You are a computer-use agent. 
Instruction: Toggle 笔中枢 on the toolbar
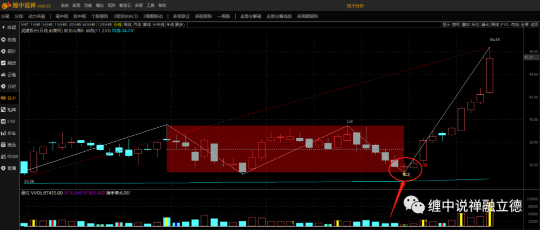[x=62, y=16]
